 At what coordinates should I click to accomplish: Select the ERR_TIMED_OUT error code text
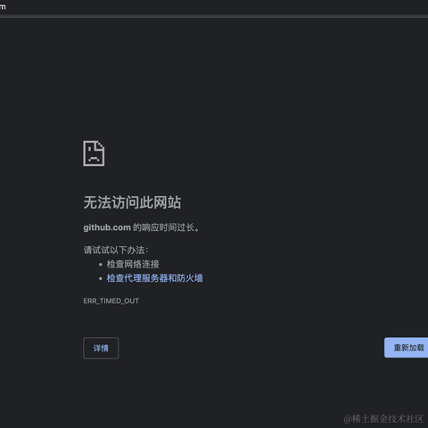111,300
